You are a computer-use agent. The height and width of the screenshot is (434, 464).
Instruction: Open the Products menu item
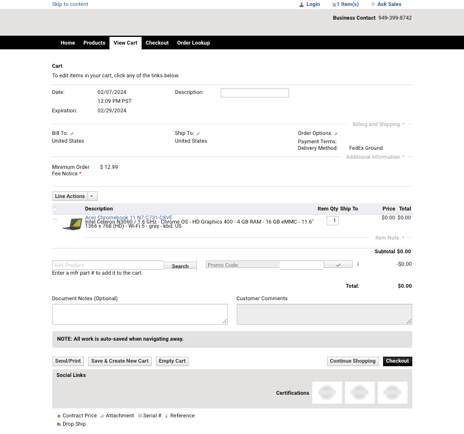(x=94, y=43)
